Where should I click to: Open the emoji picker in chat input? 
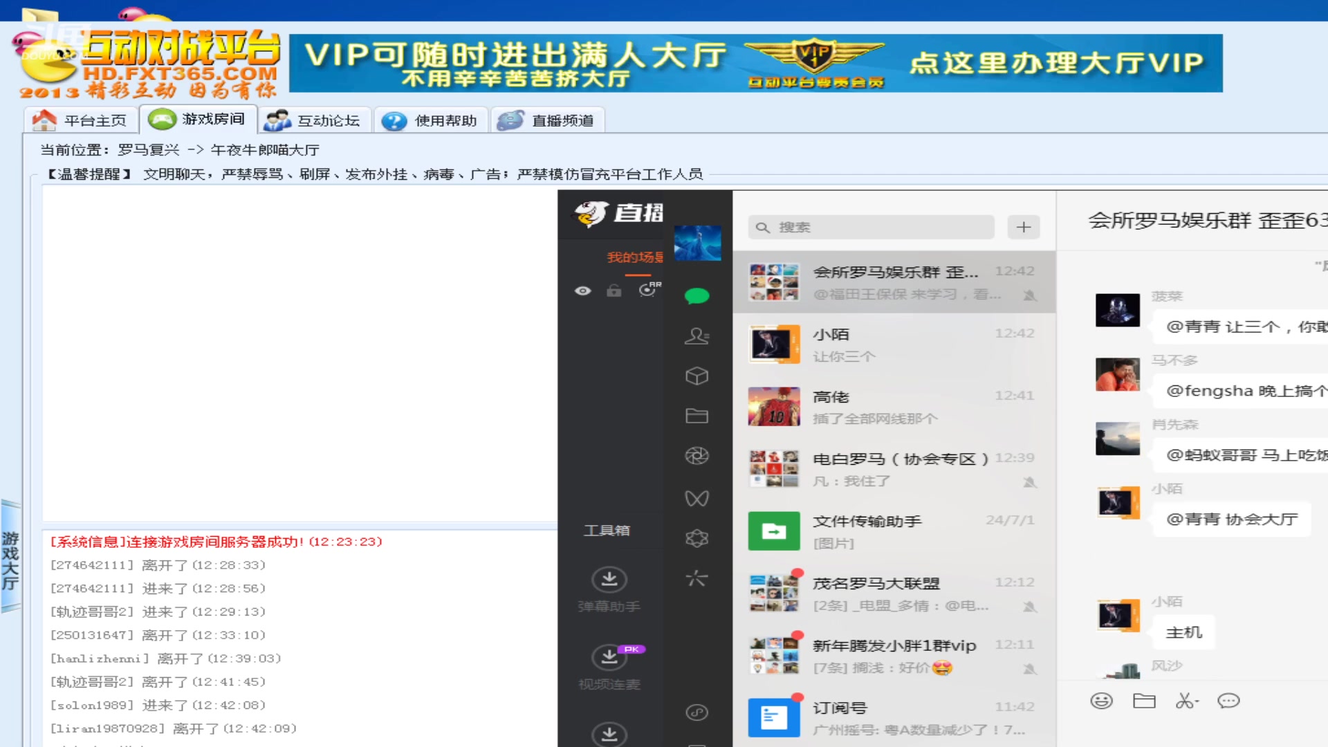1101,701
